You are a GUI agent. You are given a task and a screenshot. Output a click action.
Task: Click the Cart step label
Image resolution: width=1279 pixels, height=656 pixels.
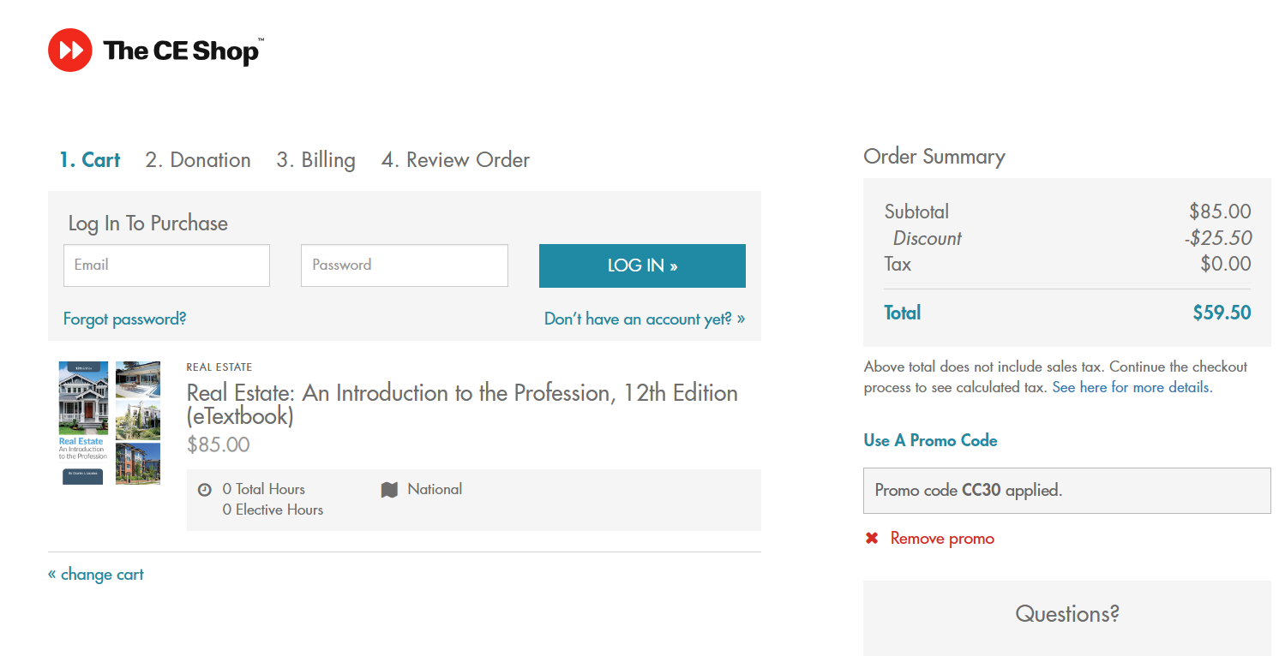click(x=90, y=159)
